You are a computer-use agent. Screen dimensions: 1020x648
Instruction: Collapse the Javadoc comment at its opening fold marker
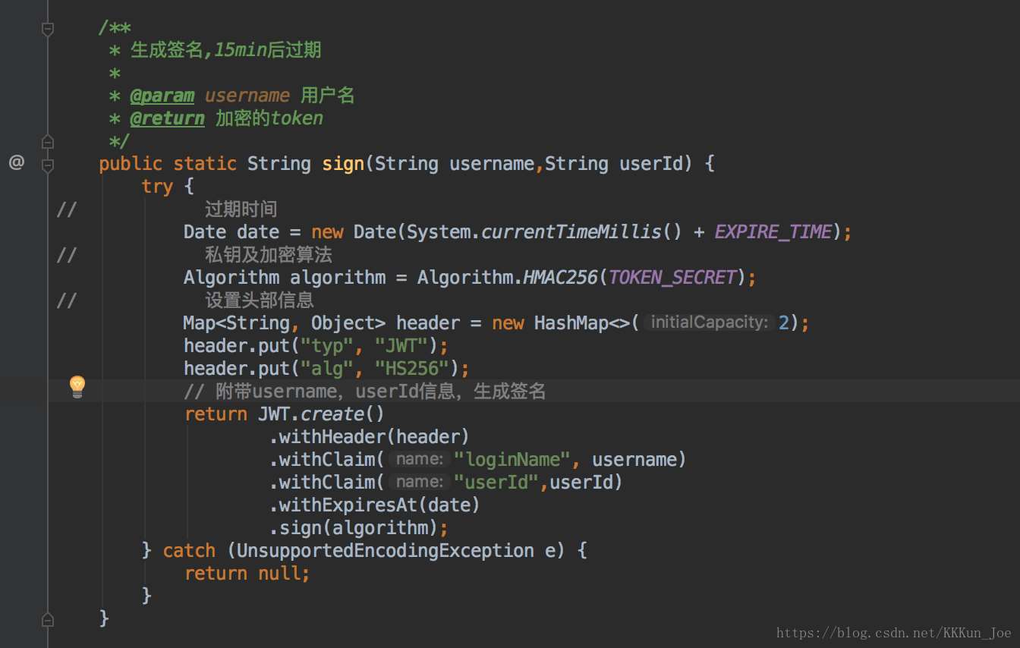coord(48,29)
